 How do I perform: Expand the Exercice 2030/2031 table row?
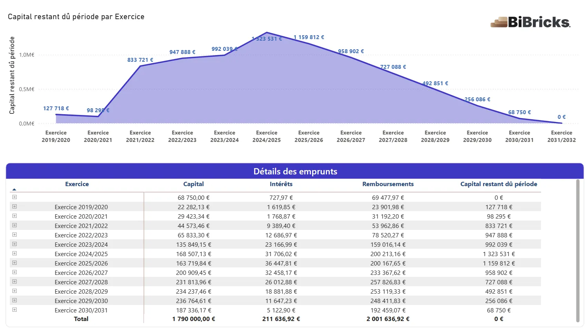coord(15,310)
